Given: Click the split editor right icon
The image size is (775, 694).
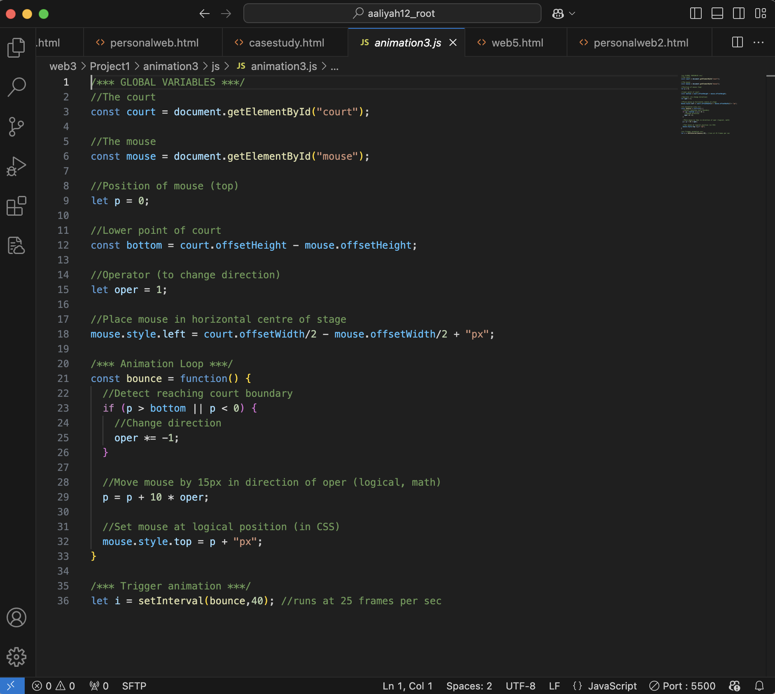Looking at the screenshot, I should point(737,42).
